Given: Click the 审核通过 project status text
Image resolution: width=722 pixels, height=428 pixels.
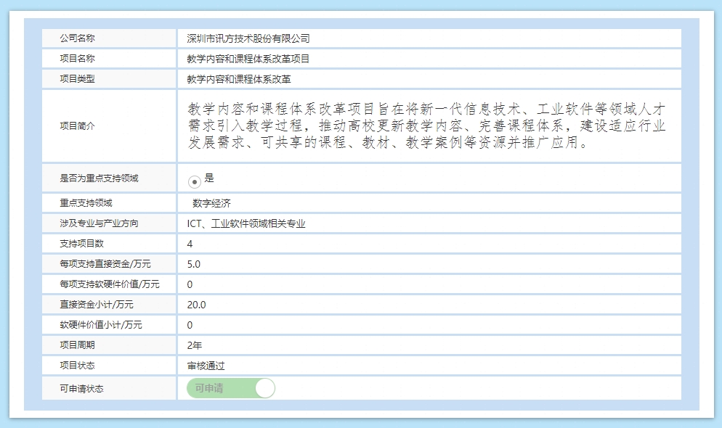Looking at the screenshot, I should 202,366.
